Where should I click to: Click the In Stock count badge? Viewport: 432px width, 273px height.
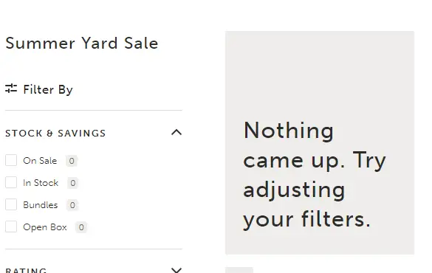(x=72, y=183)
